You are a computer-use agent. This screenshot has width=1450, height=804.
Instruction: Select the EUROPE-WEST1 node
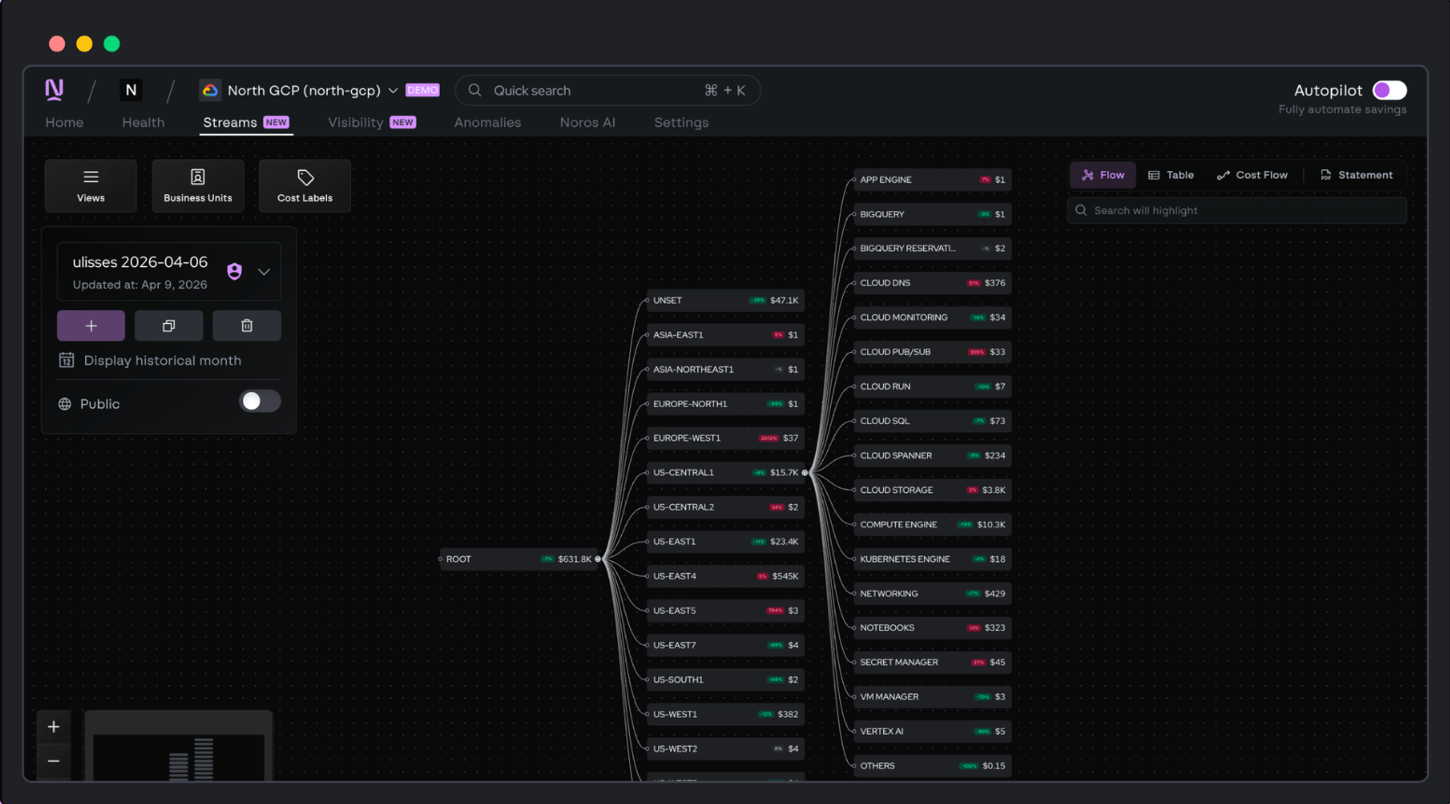coord(726,438)
